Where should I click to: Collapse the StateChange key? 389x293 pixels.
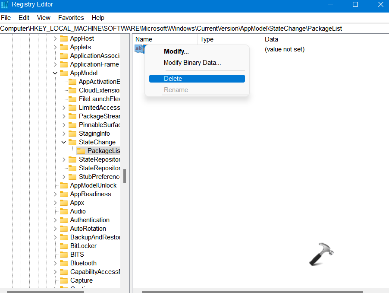click(x=64, y=142)
